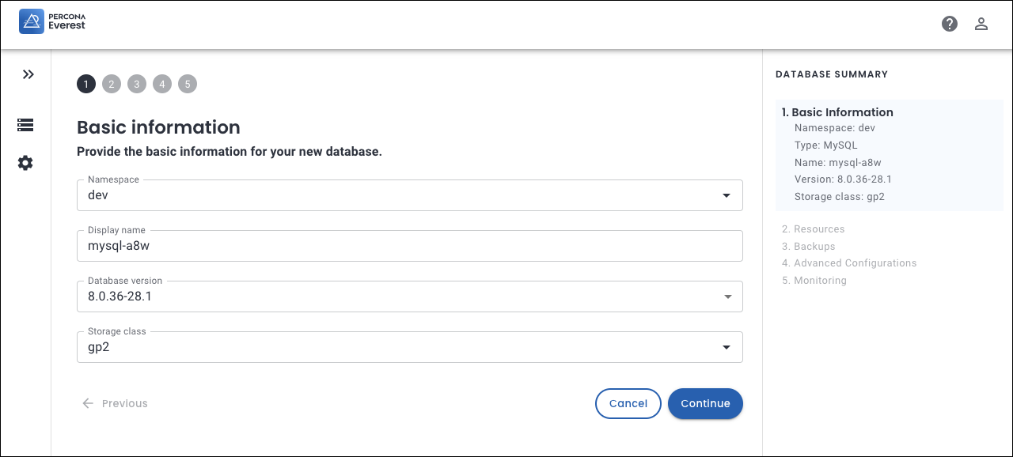The height and width of the screenshot is (457, 1013).
Task: Open the help question mark icon
Action: click(x=950, y=24)
